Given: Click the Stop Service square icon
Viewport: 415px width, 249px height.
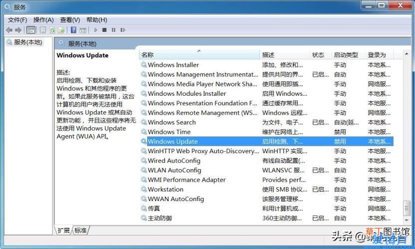Looking at the screenshot, I should coord(105,30).
